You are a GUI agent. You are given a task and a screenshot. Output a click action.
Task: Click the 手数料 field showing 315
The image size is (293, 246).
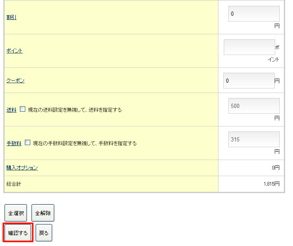(x=254, y=139)
